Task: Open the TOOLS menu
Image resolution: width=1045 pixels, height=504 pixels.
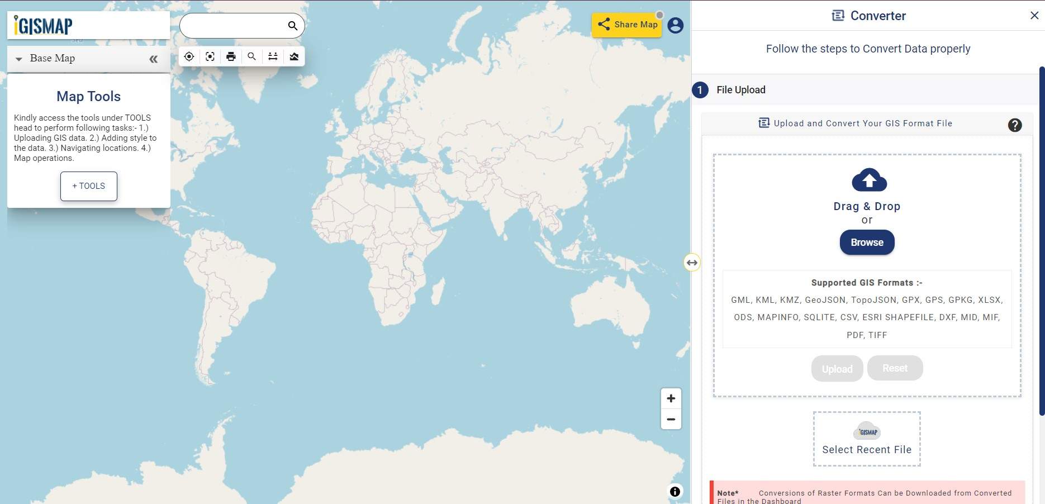Action: coord(88,186)
